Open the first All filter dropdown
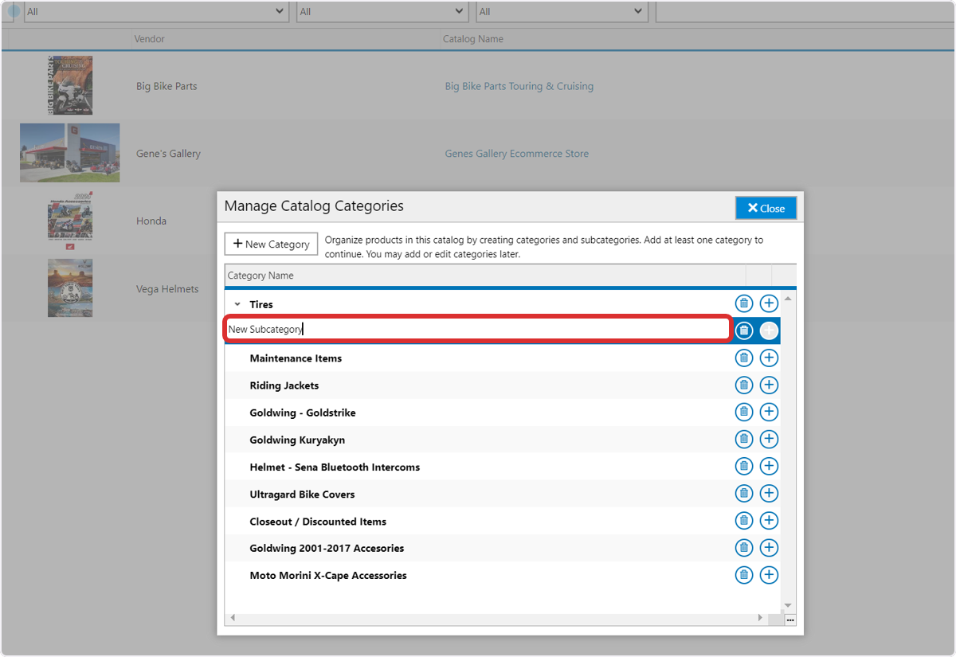This screenshot has height=657, width=956. [156, 11]
